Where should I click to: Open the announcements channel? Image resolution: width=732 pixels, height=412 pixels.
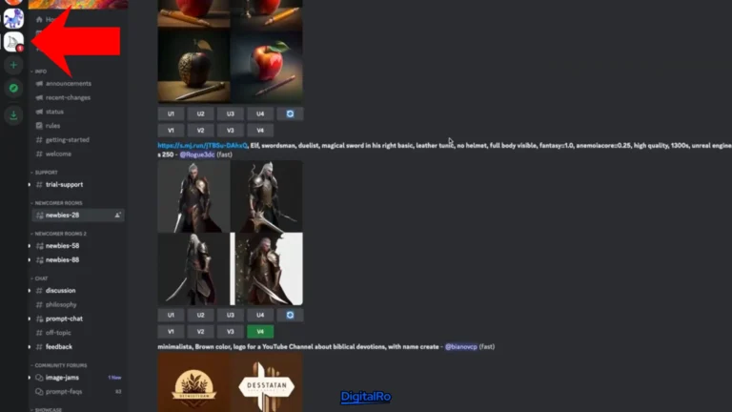pos(68,83)
